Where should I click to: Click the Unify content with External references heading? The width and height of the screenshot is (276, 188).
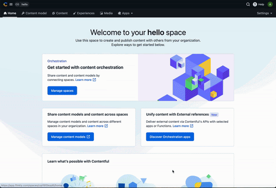[178, 114]
